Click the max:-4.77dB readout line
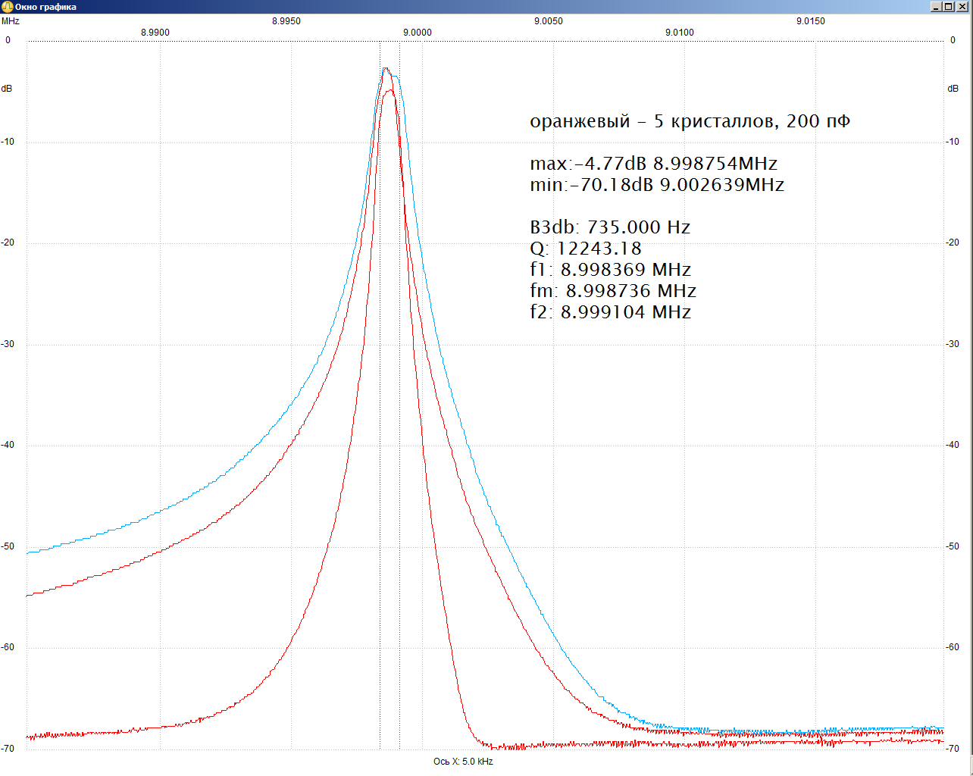The height and width of the screenshot is (776, 973). [653, 164]
